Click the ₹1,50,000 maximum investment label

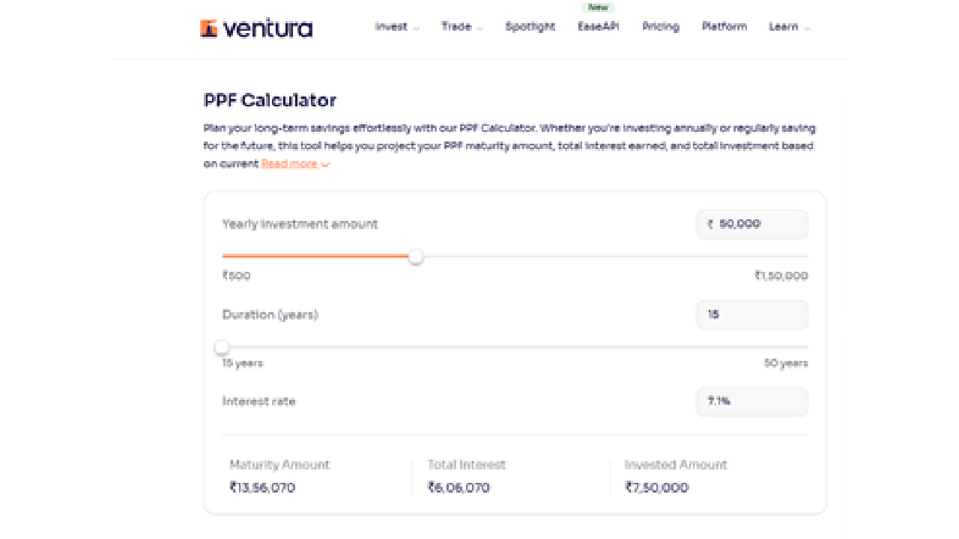pyautogui.click(x=781, y=275)
